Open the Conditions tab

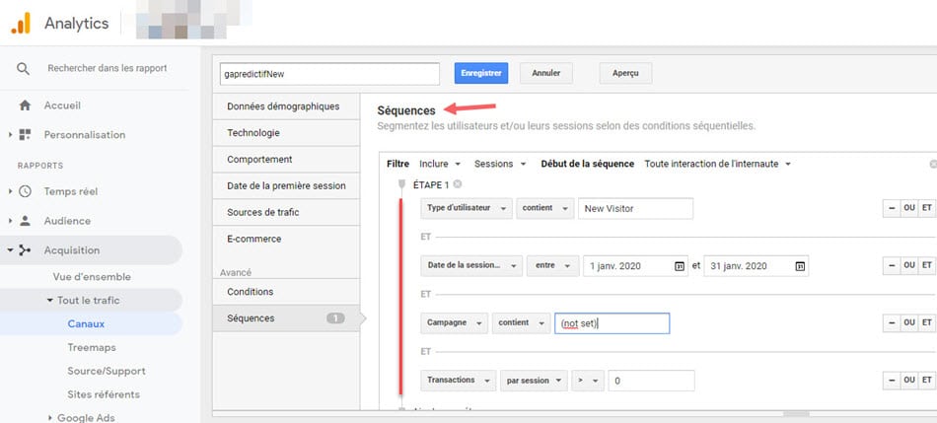tap(286, 292)
